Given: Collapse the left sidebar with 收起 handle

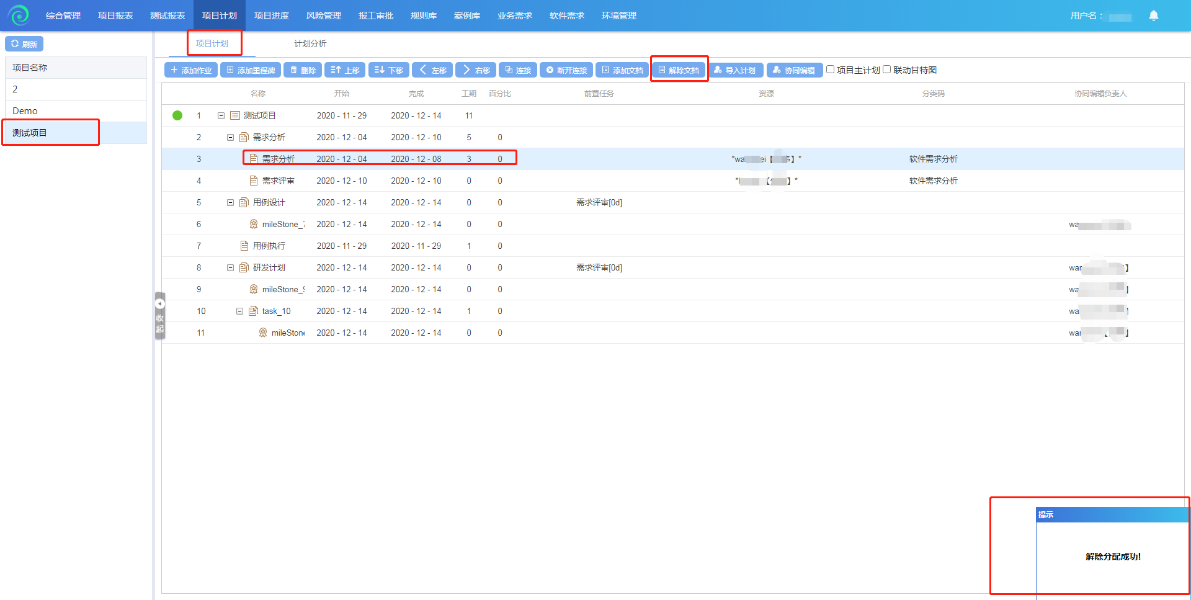Looking at the screenshot, I should (160, 316).
